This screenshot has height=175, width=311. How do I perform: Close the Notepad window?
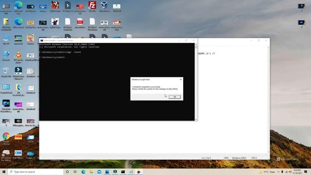point(266,40)
